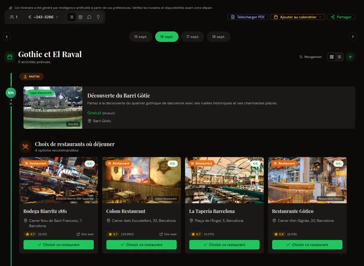Screen dimensions: 364x266
Task: Select the 10h timeline marker
Action: [11, 93]
